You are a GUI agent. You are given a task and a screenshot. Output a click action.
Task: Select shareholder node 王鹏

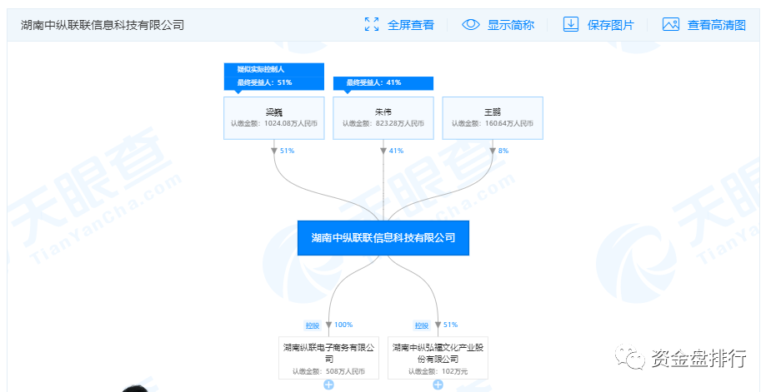pos(493,118)
